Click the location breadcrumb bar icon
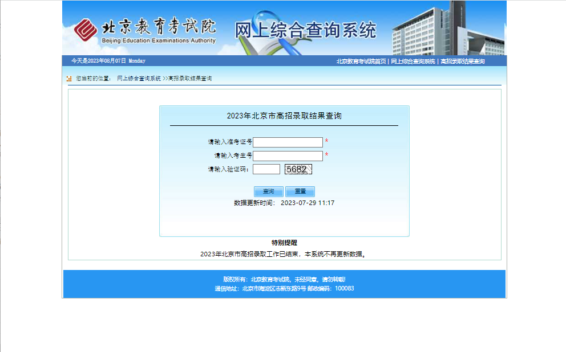Screen dimensions: 566x352 (x=69, y=79)
